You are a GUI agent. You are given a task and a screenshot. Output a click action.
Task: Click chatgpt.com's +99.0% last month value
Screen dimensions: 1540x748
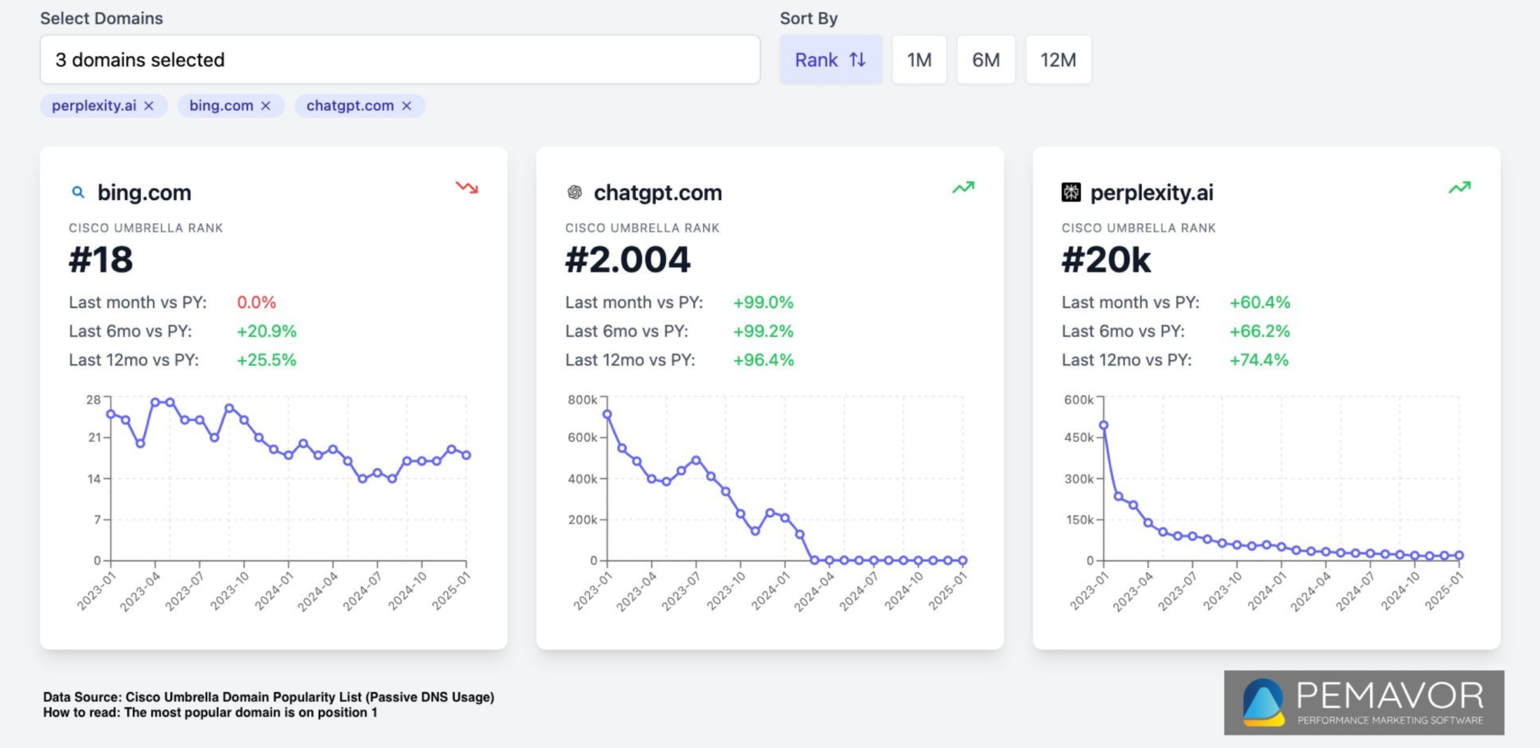click(763, 302)
